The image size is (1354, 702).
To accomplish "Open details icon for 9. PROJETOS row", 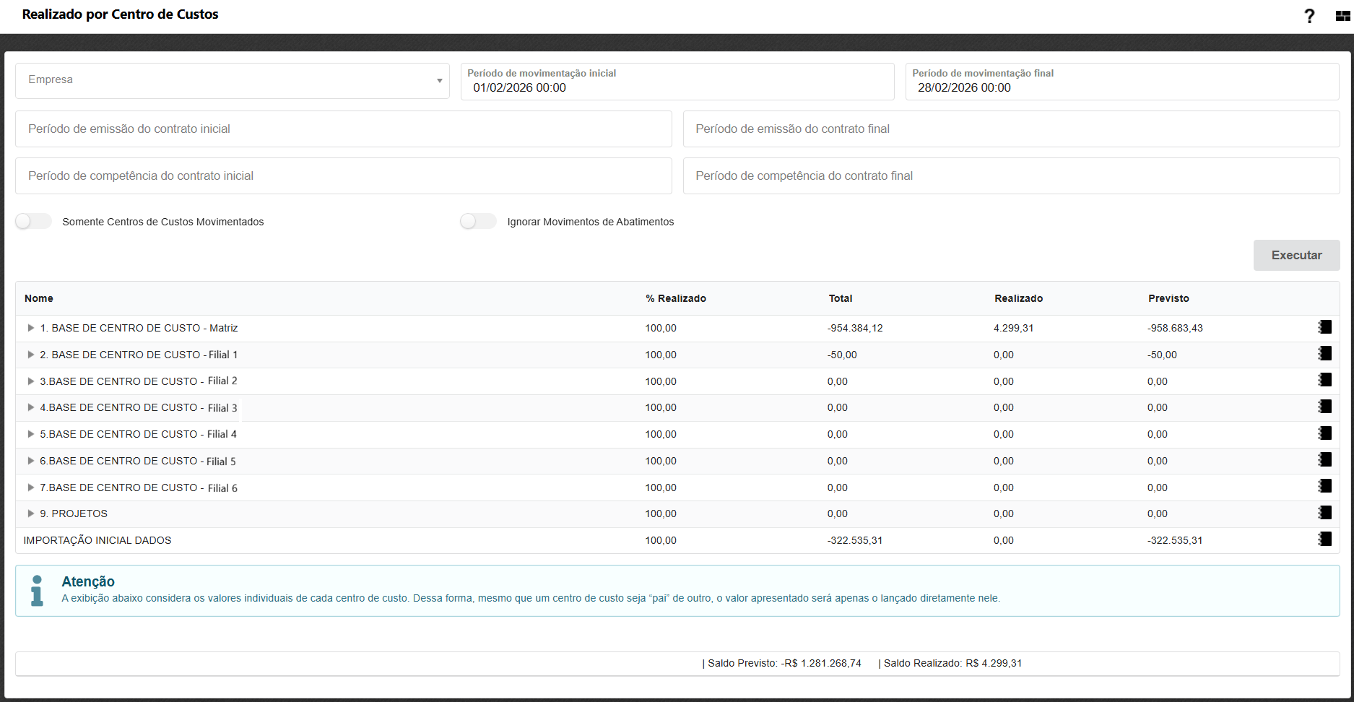I will pos(1325,513).
